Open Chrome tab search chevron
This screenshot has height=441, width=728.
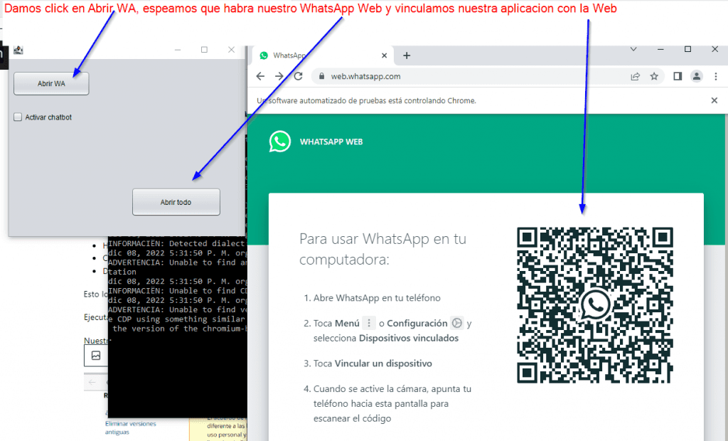[633, 49]
